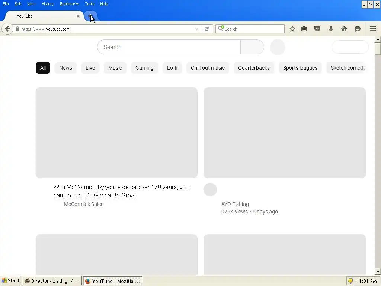Select the Music filter chip
Viewport: 381px width, 286px height.
pos(115,68)
